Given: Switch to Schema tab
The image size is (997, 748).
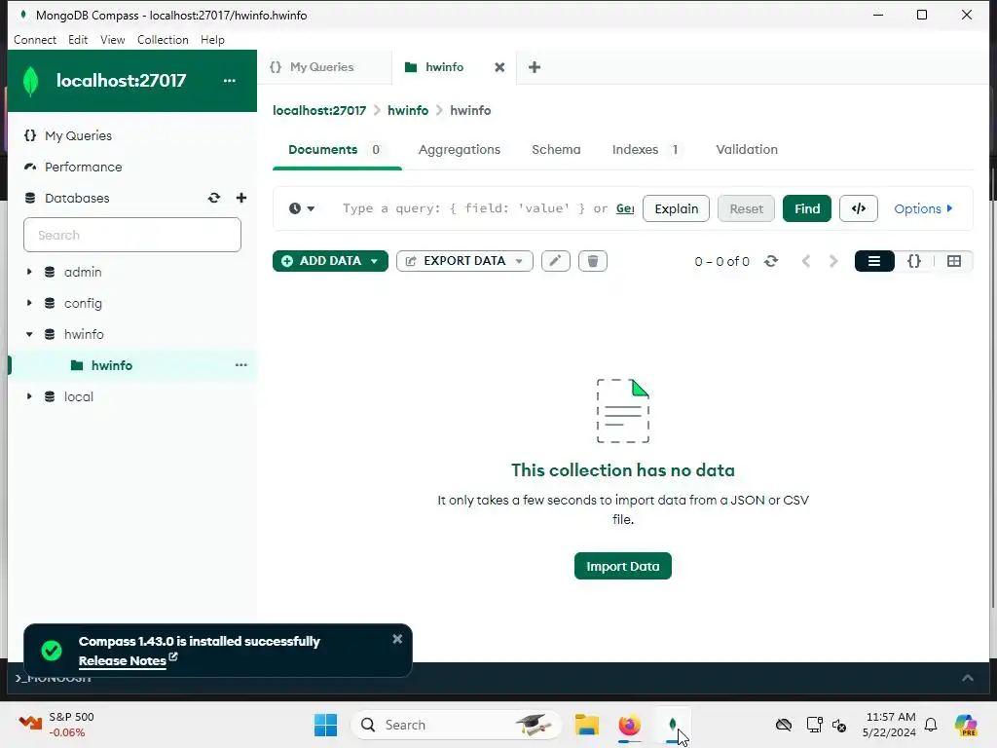Looking at the screenshot, I should (556, 149).
